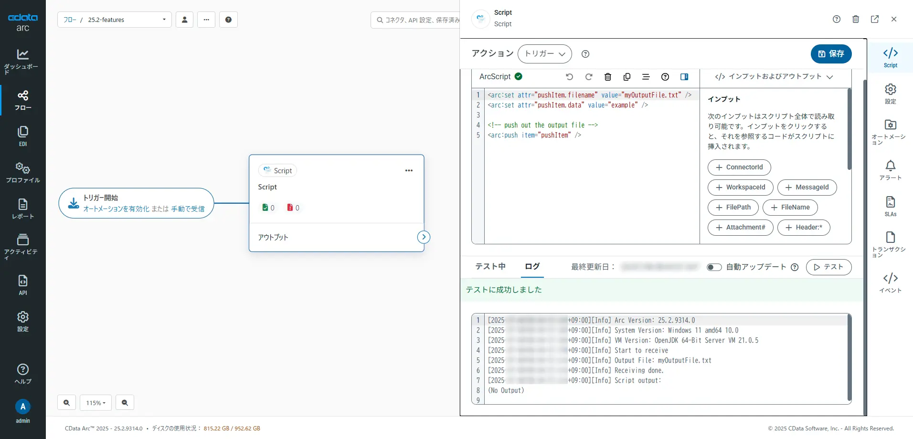
Task: Open the API section in sidebar
Action: pos(22,285)
